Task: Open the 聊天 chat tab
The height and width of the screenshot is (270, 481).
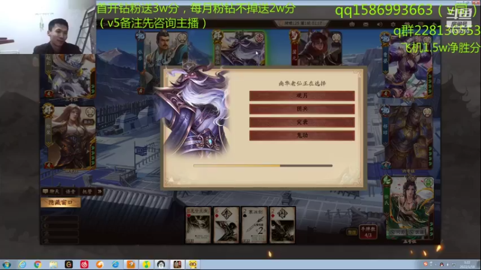Action: click(x=51, y=191)
